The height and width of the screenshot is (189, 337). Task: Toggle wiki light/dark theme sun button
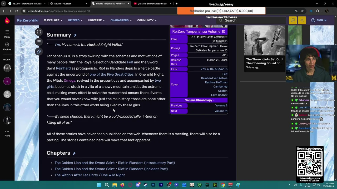pos(302,20)
